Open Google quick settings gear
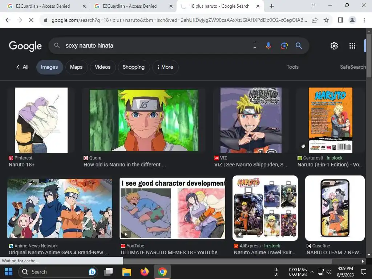The width and height of the screenshot is (372, 279). point(334,45)
